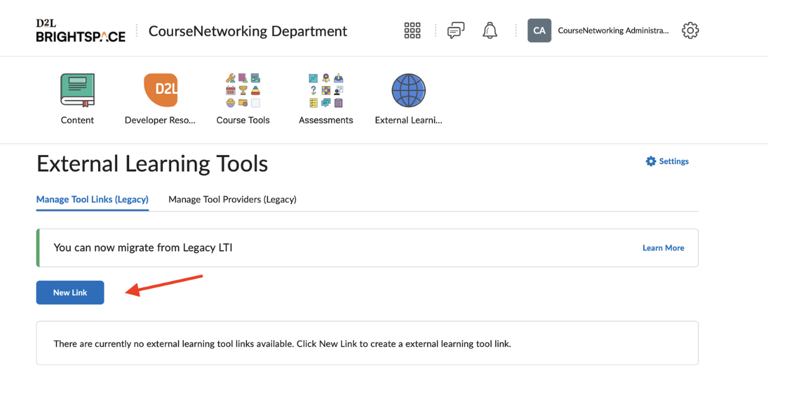This screenshot has height=402, width=794.
Task: Open Content via the book icon
Action: [x=78, y=91]
